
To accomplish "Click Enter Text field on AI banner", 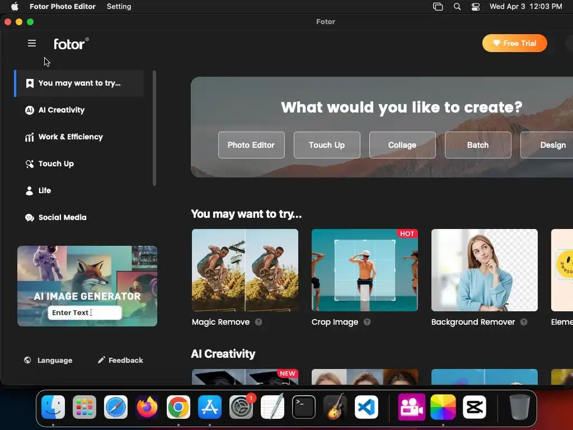I will [x=85, y=312].
